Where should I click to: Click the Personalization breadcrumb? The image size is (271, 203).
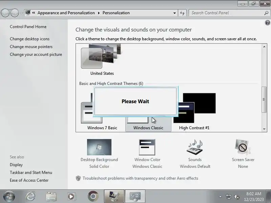pos(116,13)
